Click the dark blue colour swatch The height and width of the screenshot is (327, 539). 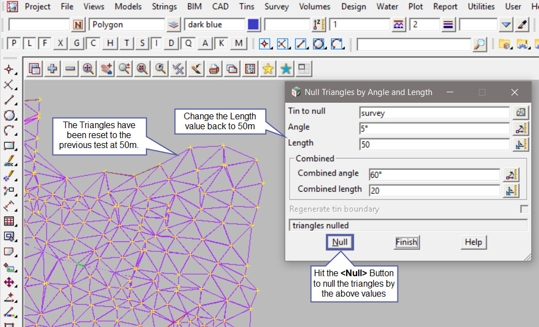(x=253, y=25)
